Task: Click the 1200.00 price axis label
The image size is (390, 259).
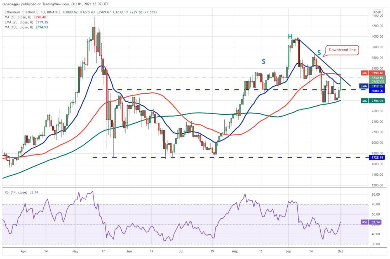Action: (377, 185)
